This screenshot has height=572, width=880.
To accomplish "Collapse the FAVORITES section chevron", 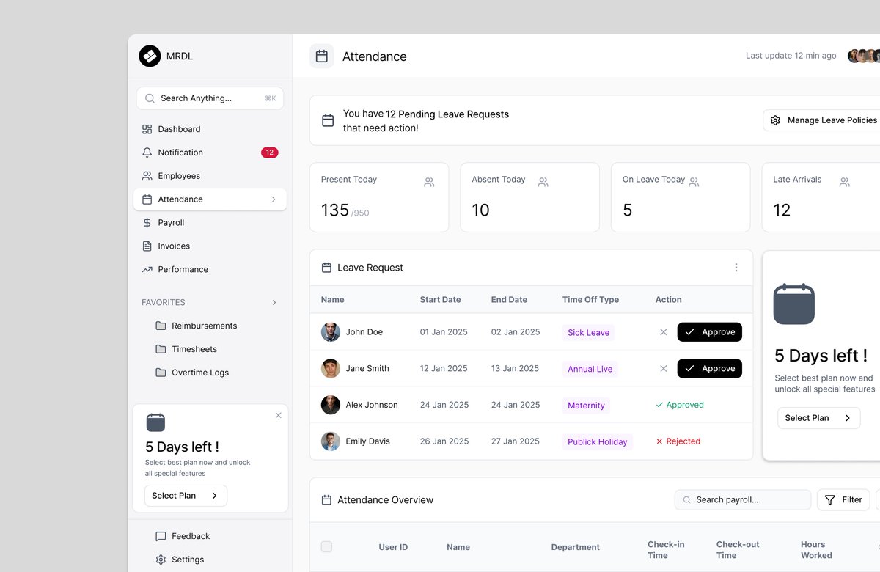I will click(x=274, y=302).
